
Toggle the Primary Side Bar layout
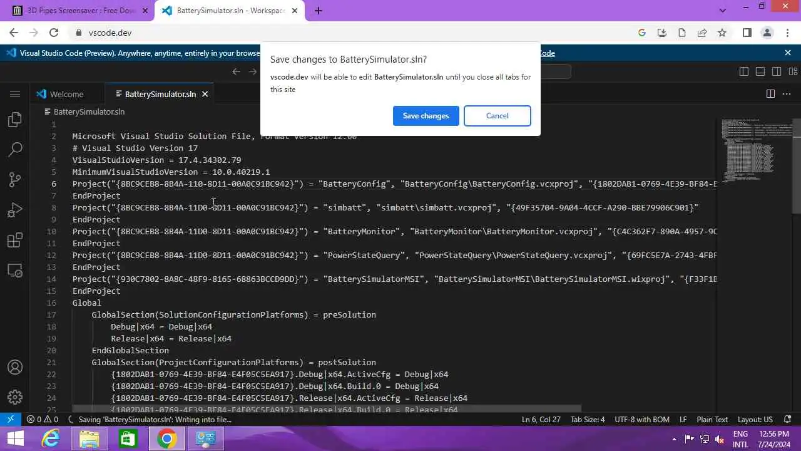point(744,71)
